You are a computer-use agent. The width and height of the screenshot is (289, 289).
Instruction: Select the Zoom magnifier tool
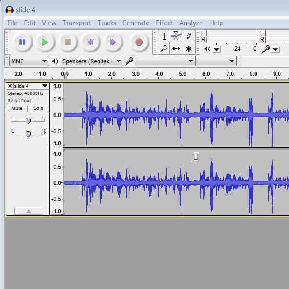coord(164,48)
